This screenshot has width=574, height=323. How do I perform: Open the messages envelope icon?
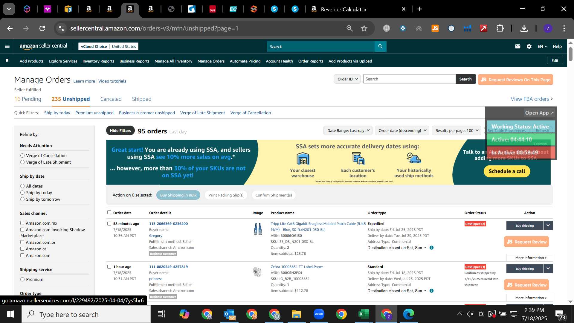[x=518, y=46]
